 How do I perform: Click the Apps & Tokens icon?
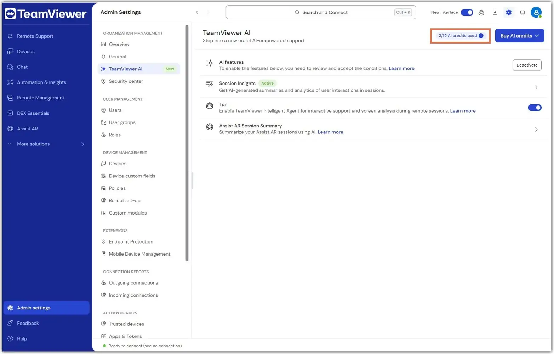click(x=103, y=336)
